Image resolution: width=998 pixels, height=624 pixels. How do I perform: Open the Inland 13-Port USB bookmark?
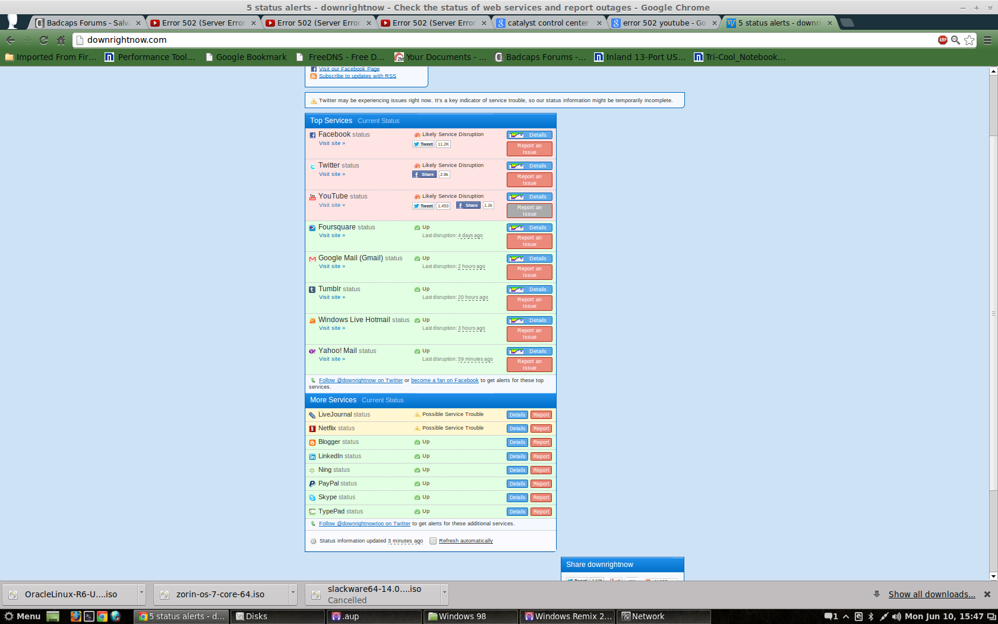[640, 57]
